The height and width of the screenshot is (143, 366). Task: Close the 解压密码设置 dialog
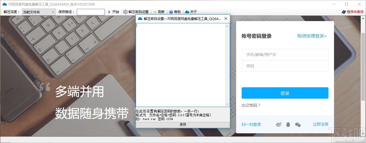(226, 19)
